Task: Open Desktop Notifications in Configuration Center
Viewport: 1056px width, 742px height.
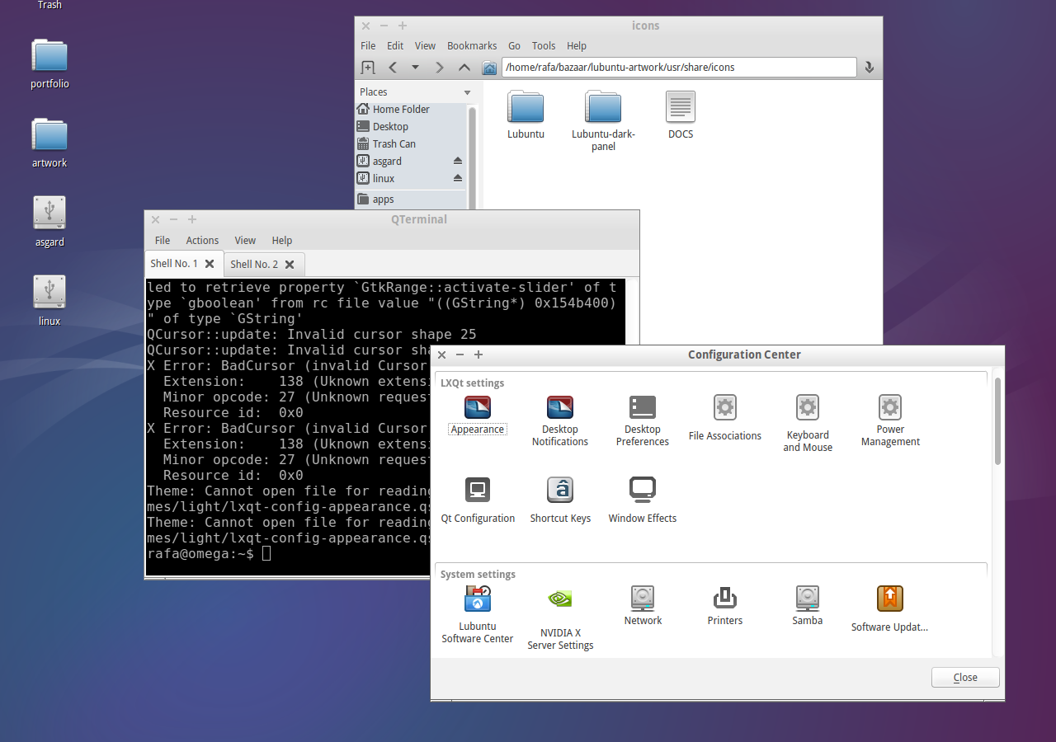Action: point(559,420)
